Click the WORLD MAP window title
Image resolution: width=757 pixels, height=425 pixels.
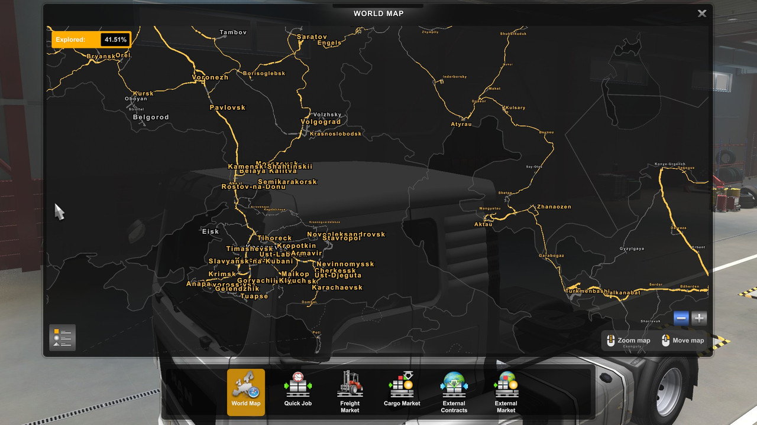[378, 14]
